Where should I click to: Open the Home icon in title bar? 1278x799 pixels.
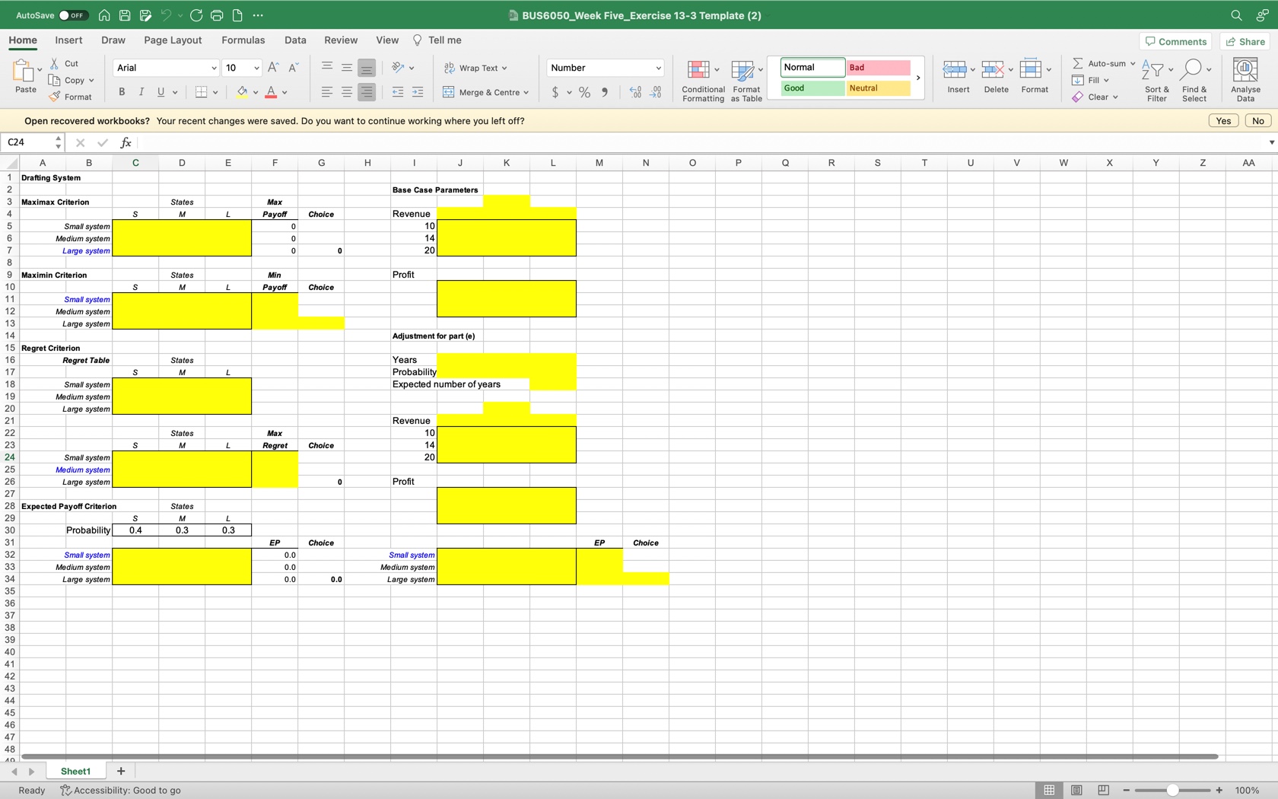coord(104,15)
